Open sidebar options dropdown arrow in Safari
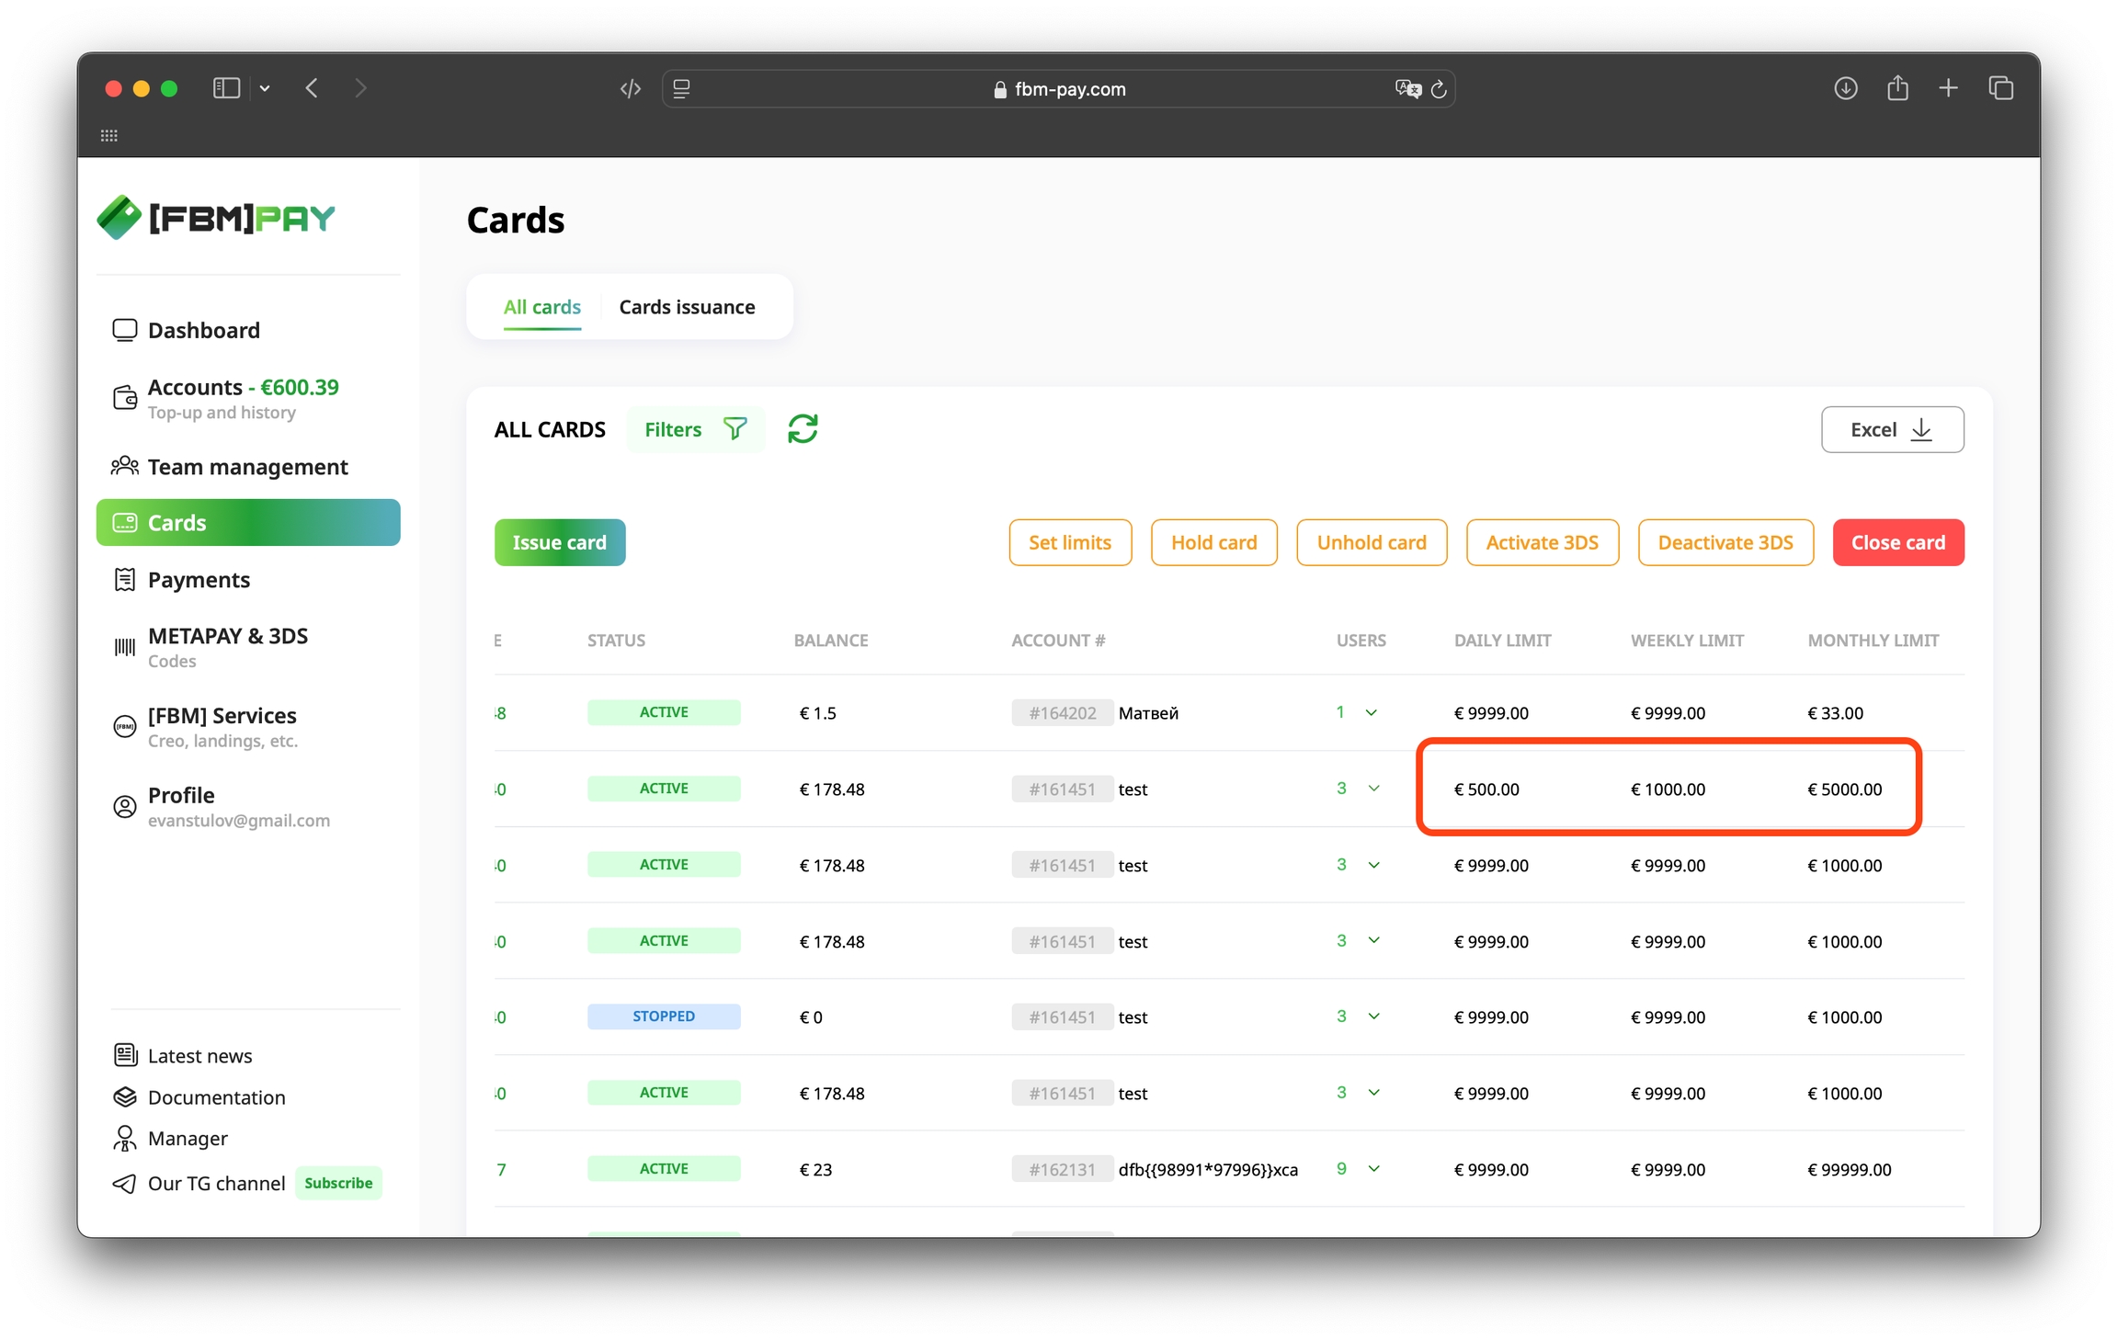The image size is (2118, 1340). pos(265,88)
